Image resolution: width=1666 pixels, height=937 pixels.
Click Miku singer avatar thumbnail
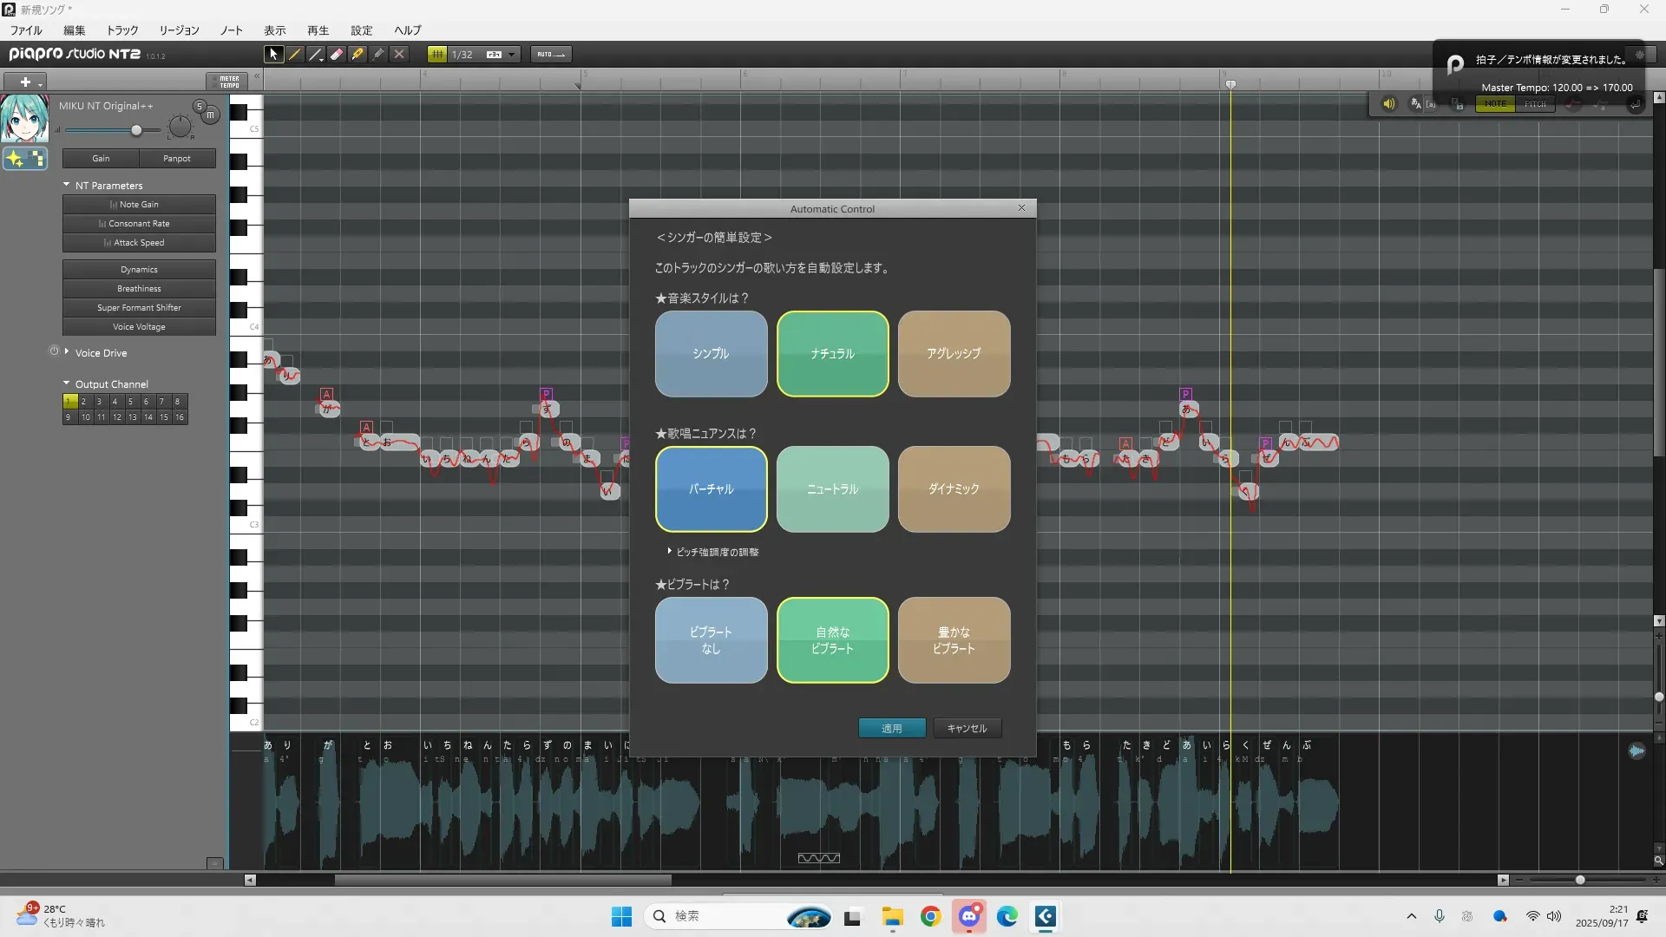pos(24,118)
